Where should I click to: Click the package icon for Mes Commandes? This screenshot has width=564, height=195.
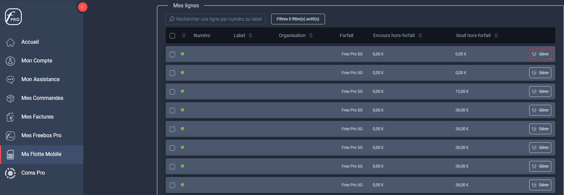(x=10, y=98)
